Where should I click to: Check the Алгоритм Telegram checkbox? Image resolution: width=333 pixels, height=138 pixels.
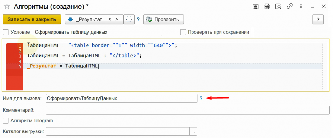(x=6, y=121)
